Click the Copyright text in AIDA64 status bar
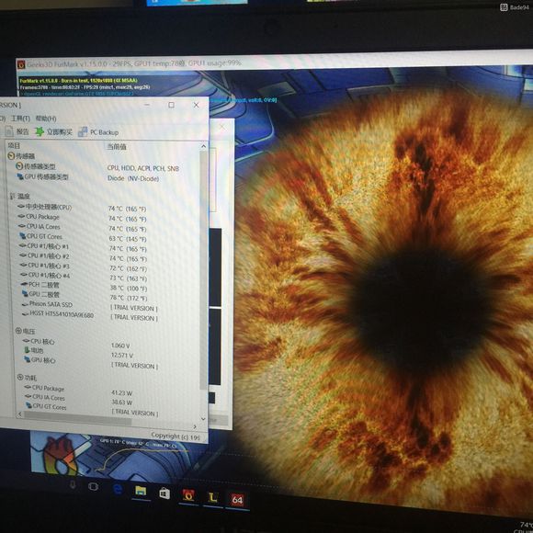 (176, 437)
